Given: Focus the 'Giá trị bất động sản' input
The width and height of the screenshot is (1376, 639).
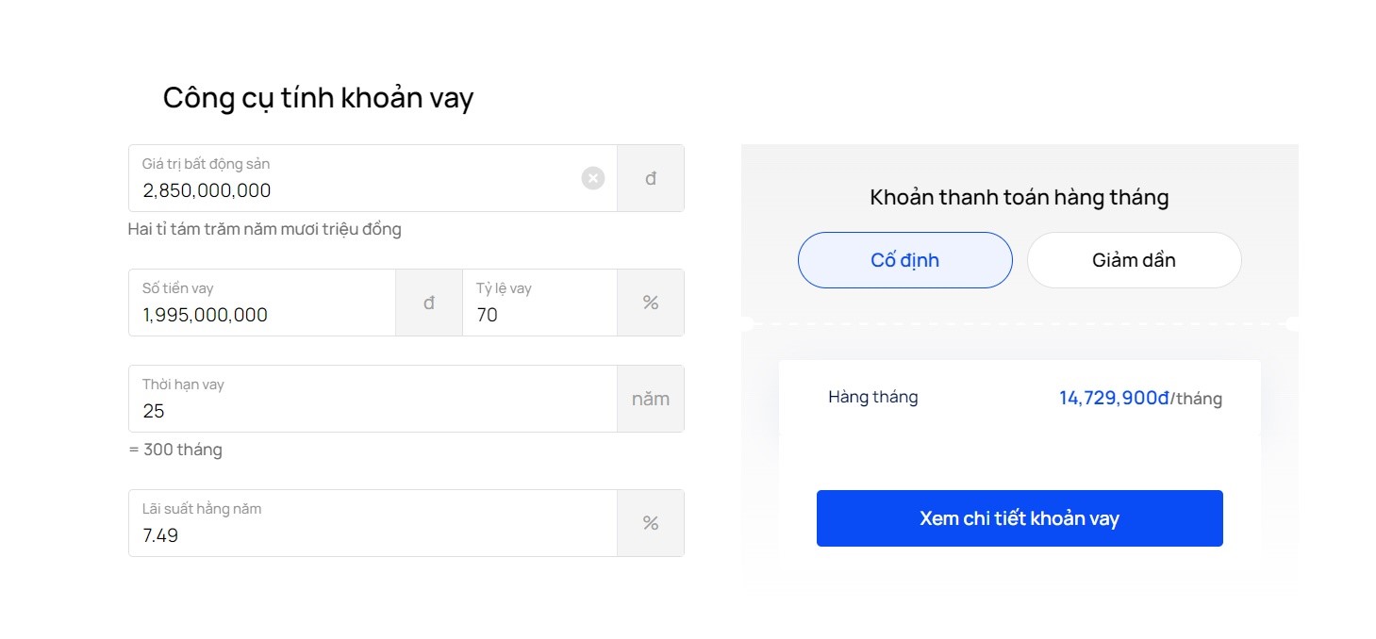Looking at the screenshot, I should (x=373, y=178).
